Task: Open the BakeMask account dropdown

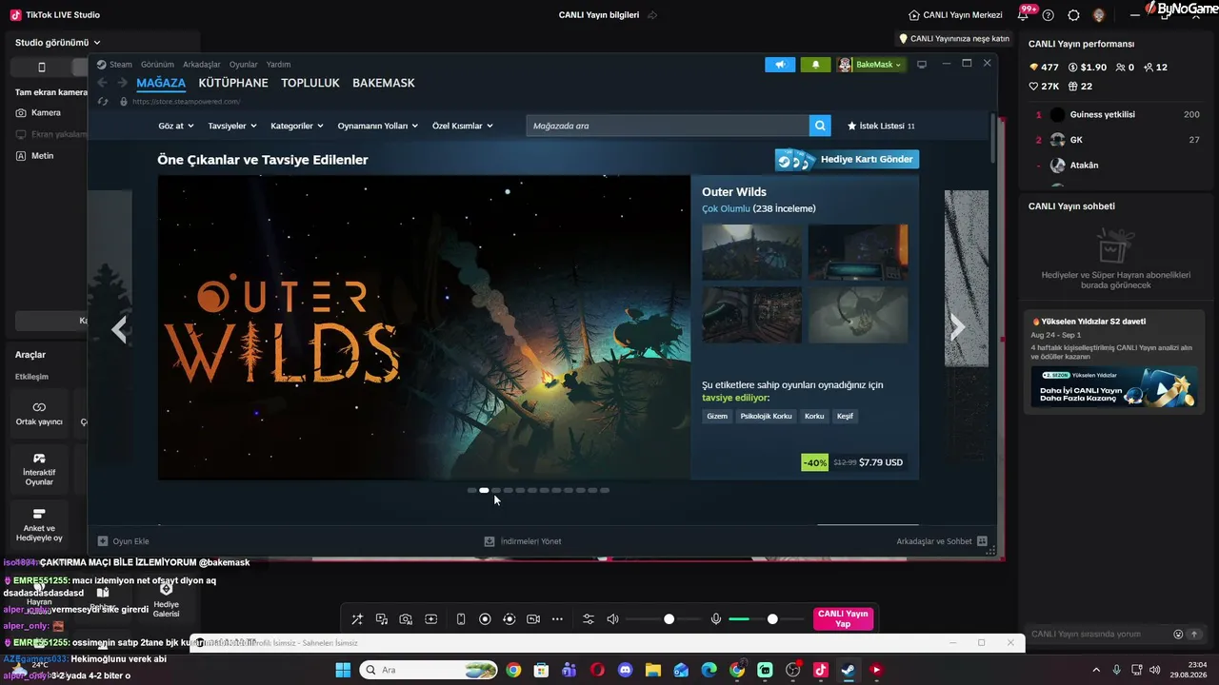Action: pyautogui.click(x=870, y=65)
